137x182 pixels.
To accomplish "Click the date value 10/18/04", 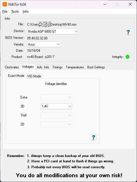I will point(34,51).
